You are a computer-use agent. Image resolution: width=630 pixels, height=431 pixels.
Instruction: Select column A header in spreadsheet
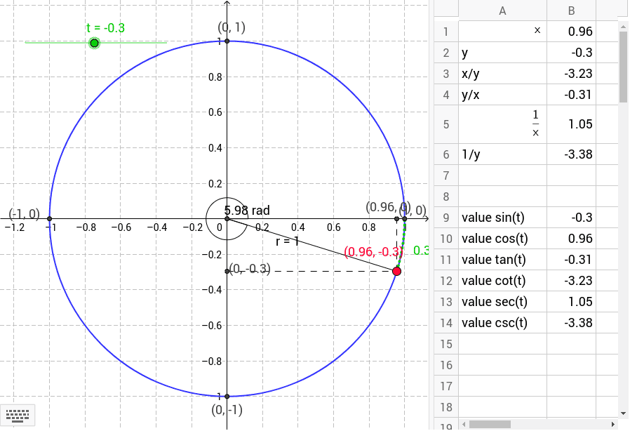[x=502, y=11]
